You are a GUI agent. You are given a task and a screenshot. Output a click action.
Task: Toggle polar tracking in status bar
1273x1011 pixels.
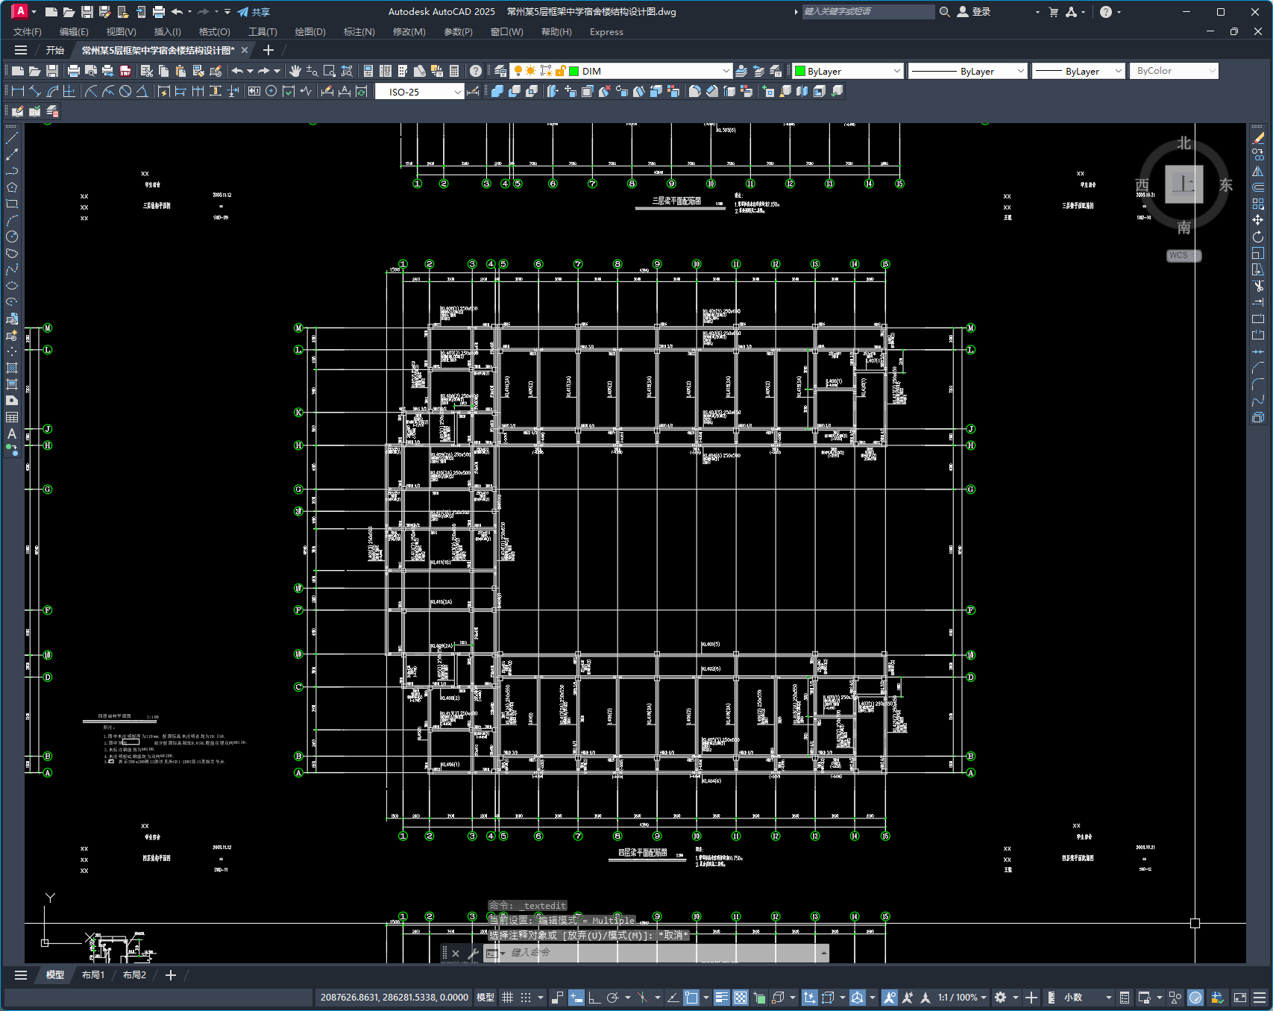[613, 998]
